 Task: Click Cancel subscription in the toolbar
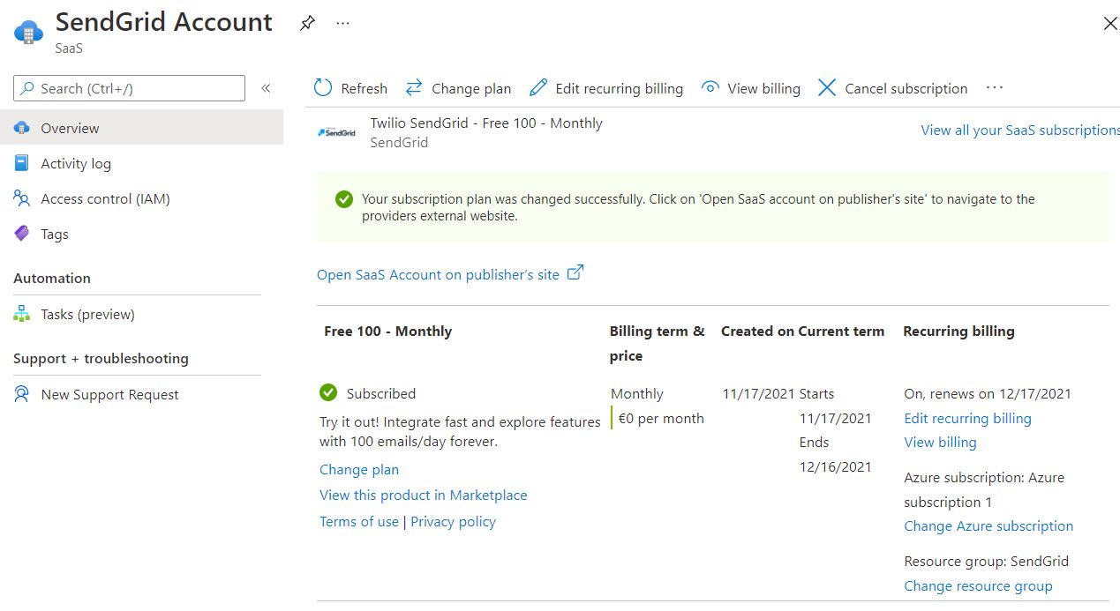coord(892,88)
